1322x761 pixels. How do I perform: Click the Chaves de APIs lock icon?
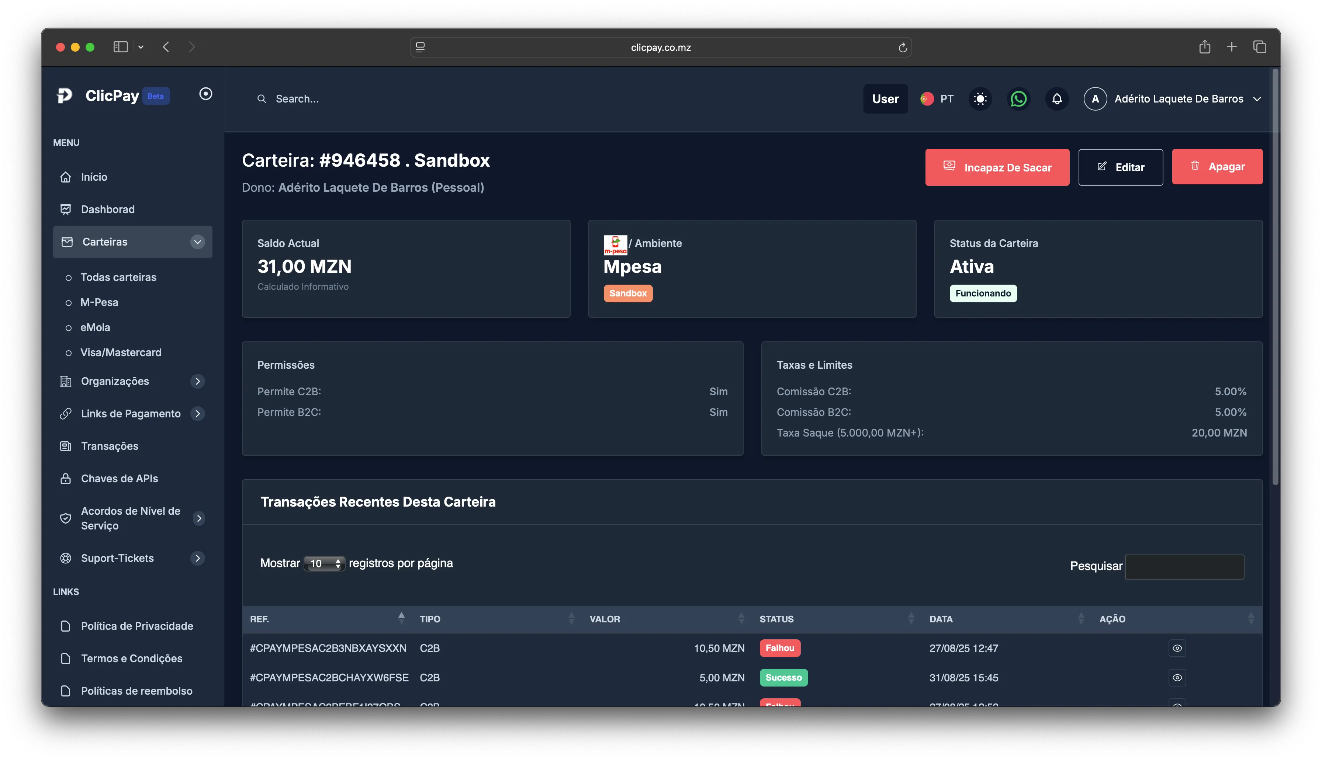[x=65, y=479]
